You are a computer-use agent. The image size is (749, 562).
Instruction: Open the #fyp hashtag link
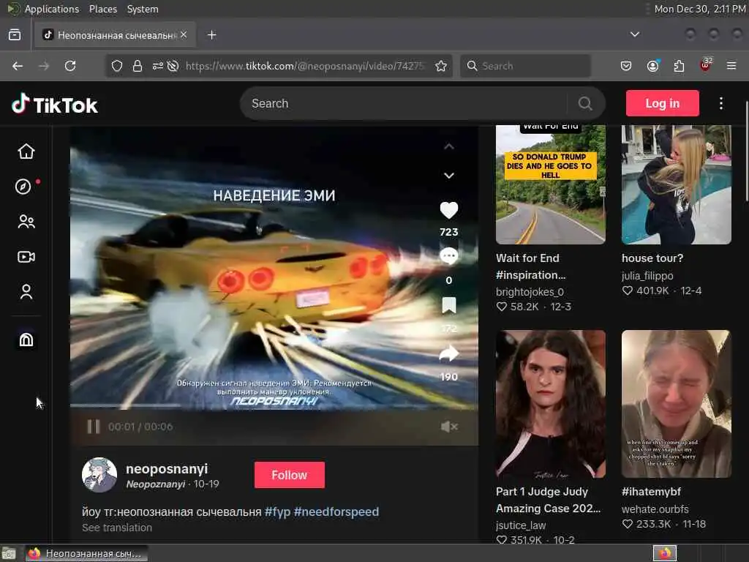click(x=277, y=512)
